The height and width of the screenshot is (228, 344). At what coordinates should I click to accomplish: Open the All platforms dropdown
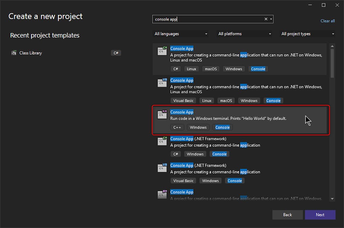coord(244,34)
